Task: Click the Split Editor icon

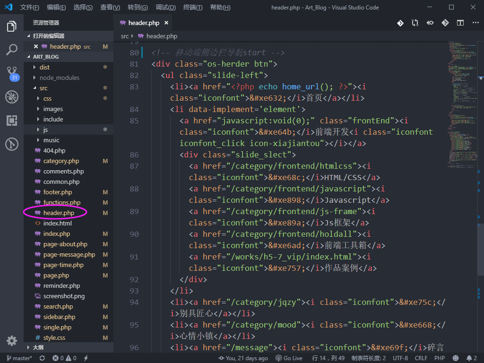Action: click(460, 23)
